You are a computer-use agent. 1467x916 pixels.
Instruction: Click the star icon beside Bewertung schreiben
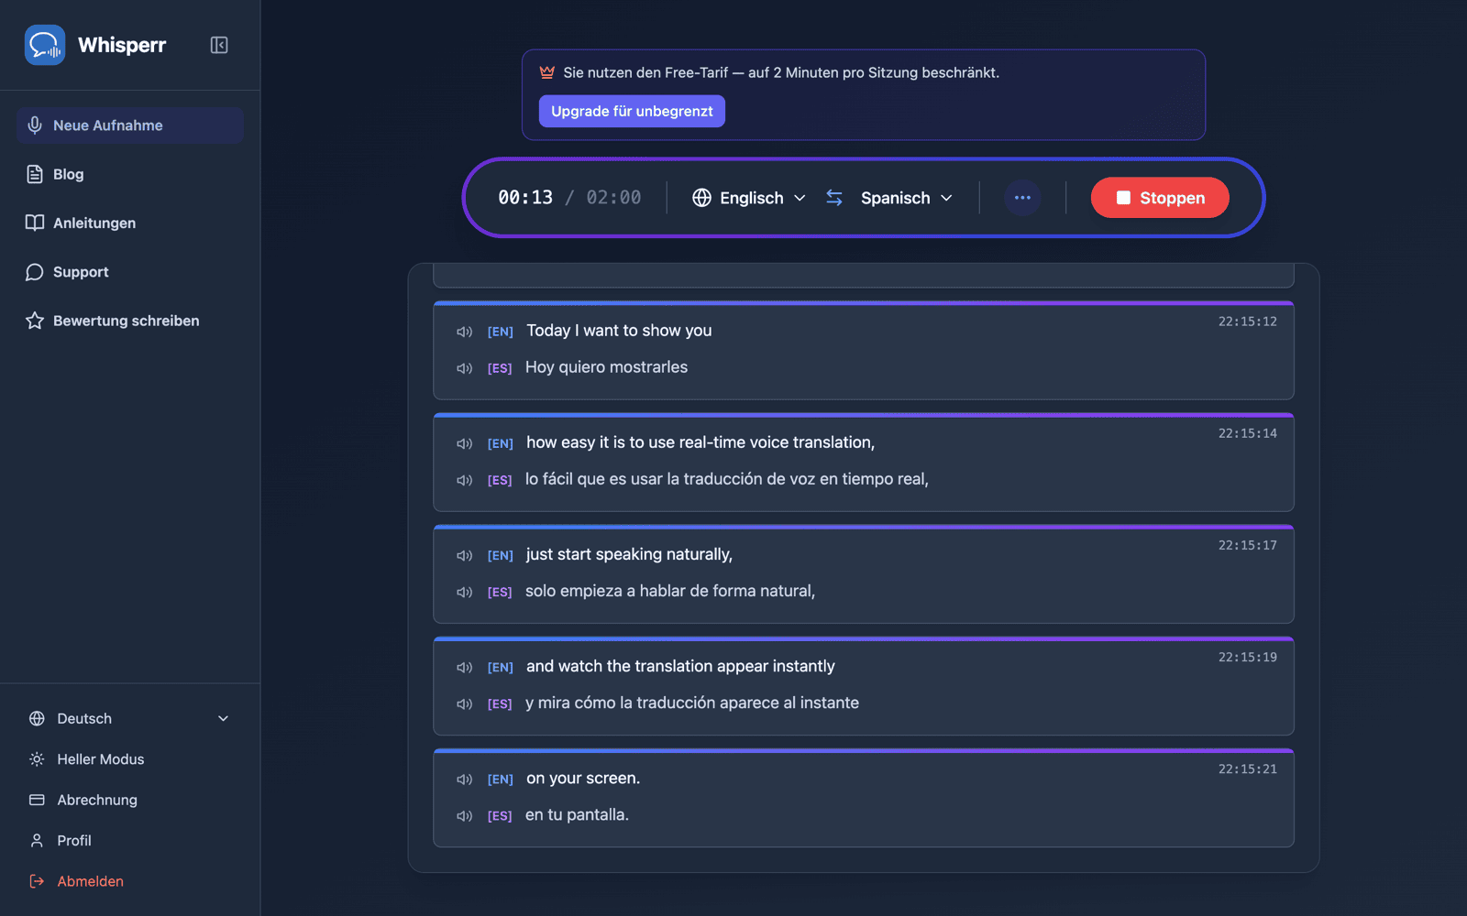point(35,321)
